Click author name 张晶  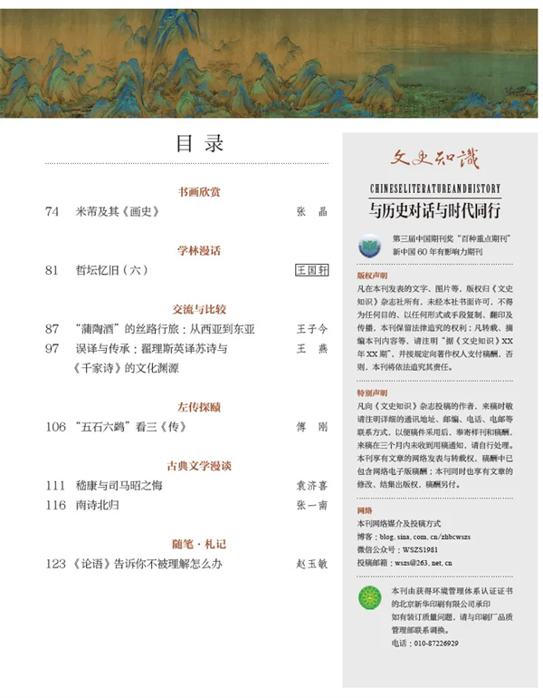coord(312,211)
